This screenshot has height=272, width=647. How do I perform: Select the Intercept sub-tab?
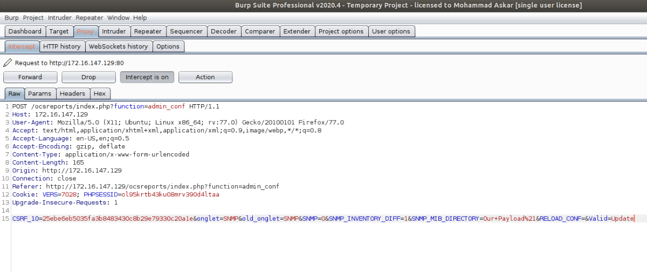(22, 46)
